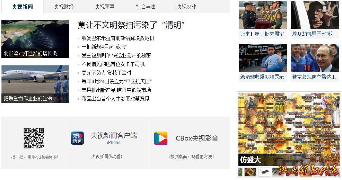Open the 埃及劫机男子 photo thumbnail
Viewport: 342px width, 180px height.
pyautogui.click(x=315, y=15)
